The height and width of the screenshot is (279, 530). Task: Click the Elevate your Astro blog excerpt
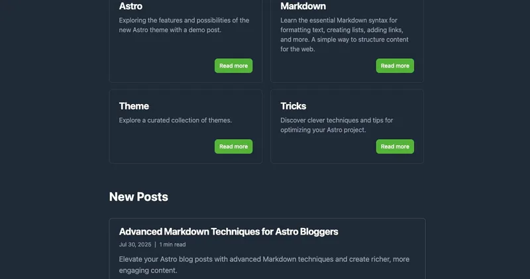264,264
